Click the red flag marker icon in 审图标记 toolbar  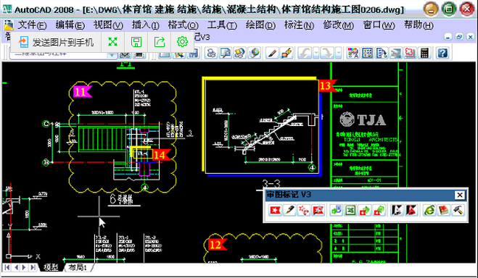pos(275,210)
